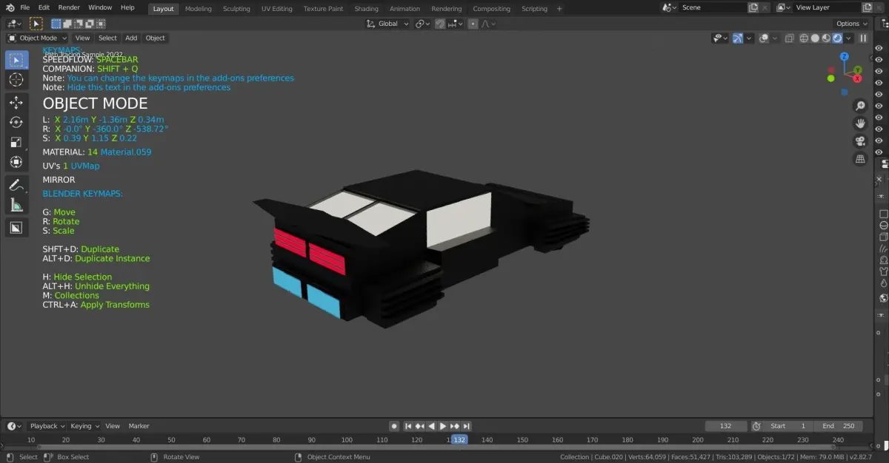Screen dimensions: 889x463
Task: Select the Annotate pencil tool
Action: tap(16, 185)
